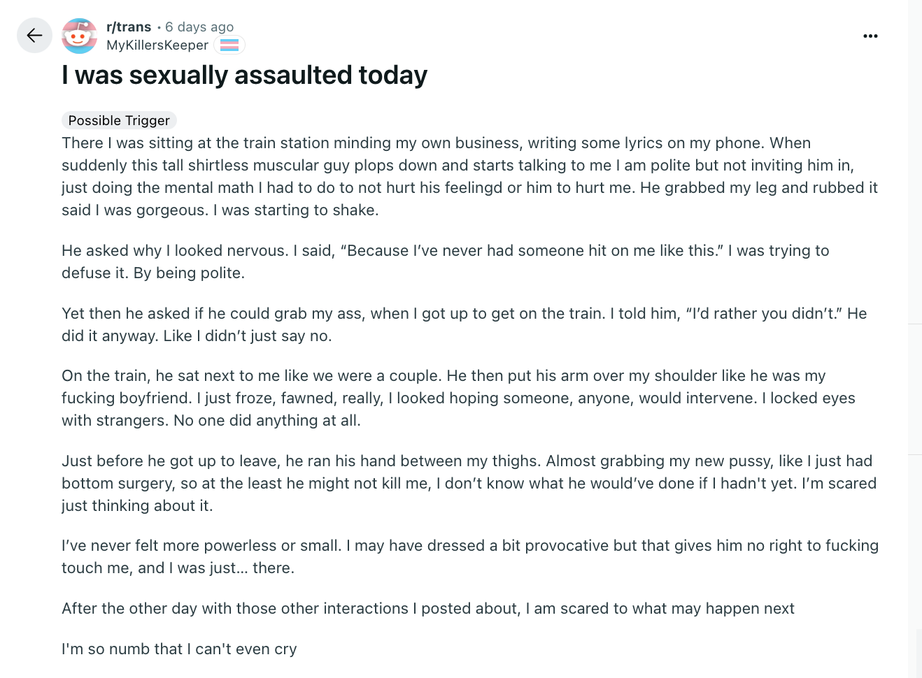The width and height of the screenshot is (922, 678).
Task: Click the gray right sidebar panel strip
Action: 915,339
